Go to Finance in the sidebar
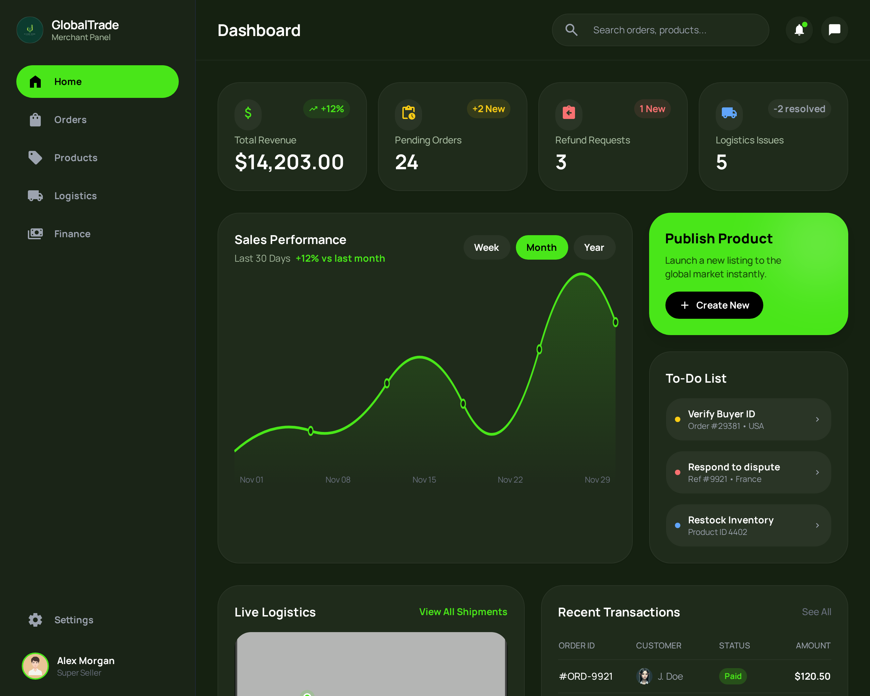Viewport: 870px width, 696px height. (72, 234)
